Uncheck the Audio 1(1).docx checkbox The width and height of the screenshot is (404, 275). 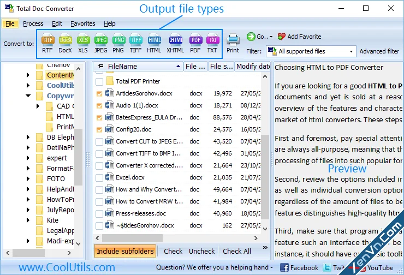point(99,105)
